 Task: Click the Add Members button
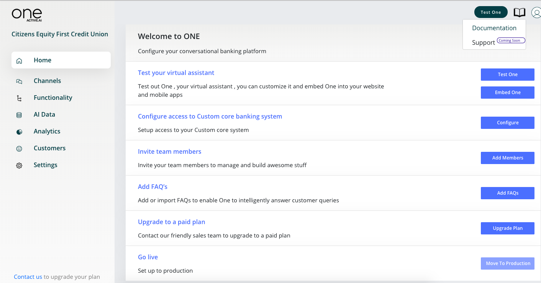click(x=508, y=158)
